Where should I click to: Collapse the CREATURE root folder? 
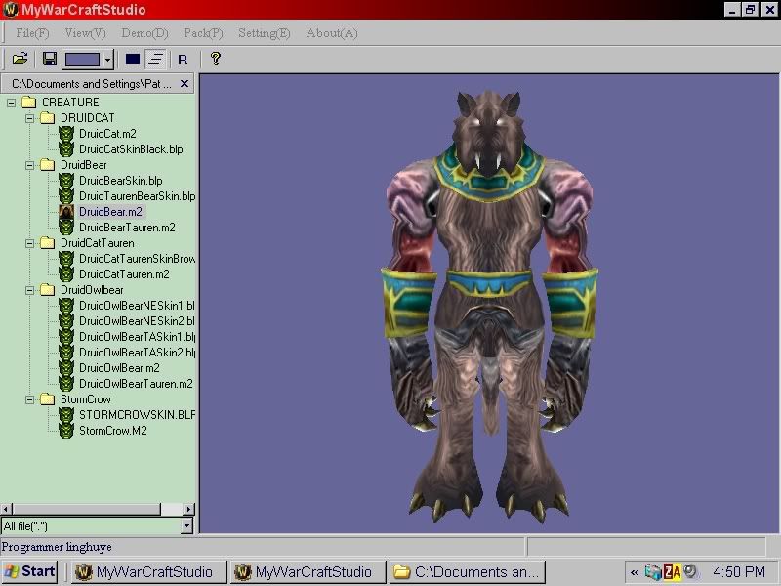point(11,103)
